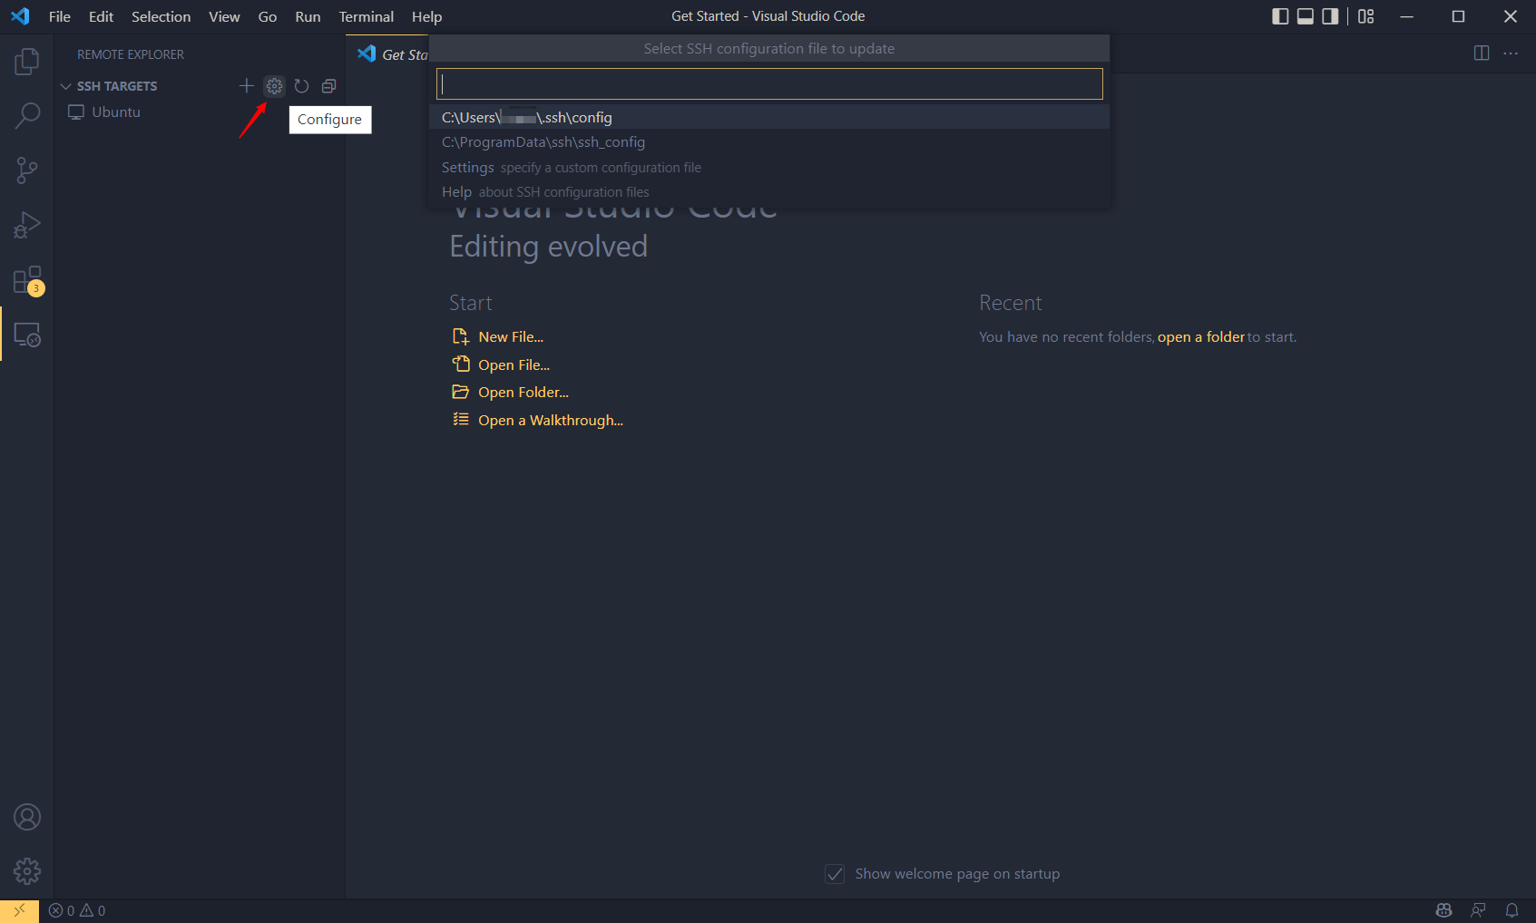
Task: Choose Help about SSH configuration files
Action: click(x=769, y=192)
